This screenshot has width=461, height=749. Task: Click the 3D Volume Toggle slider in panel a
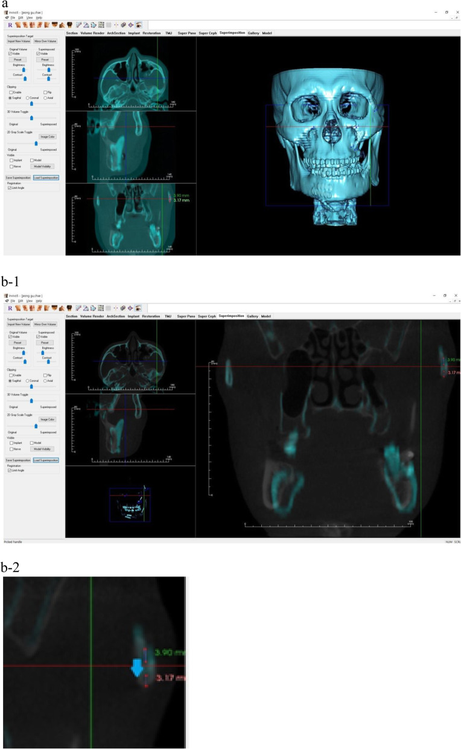coord(32,118)
